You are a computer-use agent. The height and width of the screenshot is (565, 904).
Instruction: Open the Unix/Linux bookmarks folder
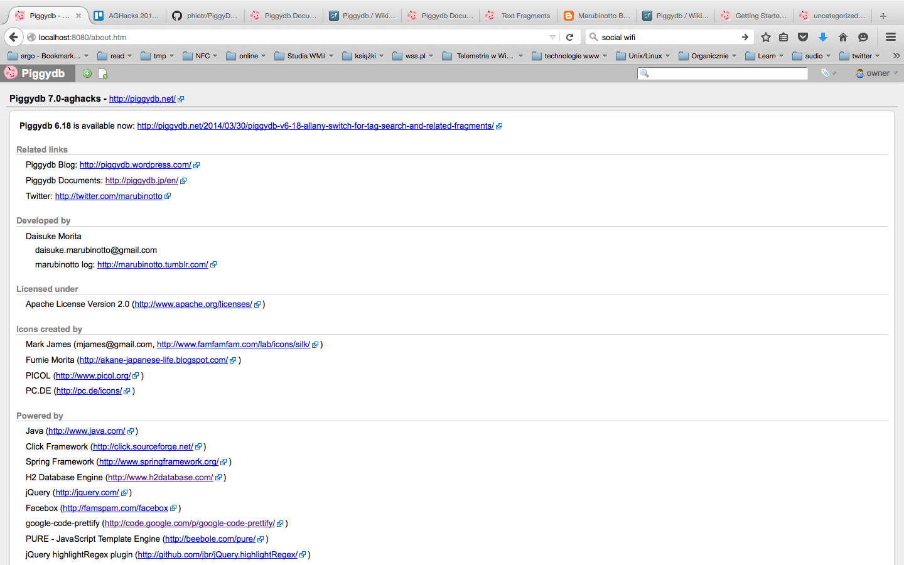tap(643, 56)
